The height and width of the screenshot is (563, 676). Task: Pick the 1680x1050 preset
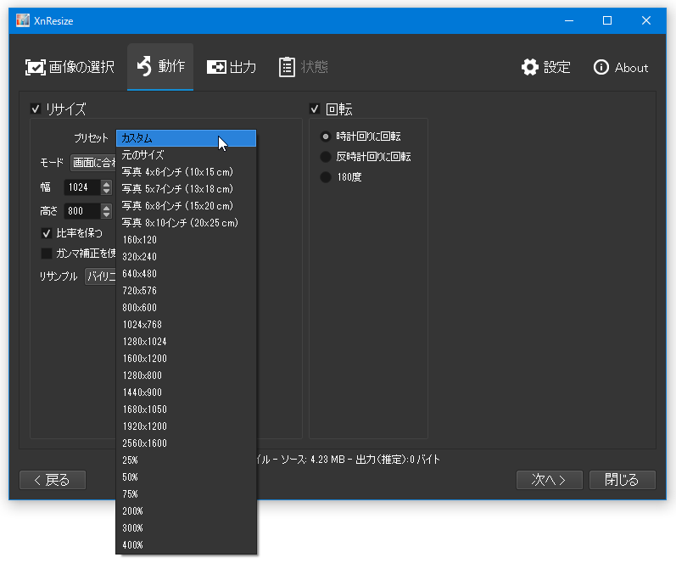(x=186, y=409)
